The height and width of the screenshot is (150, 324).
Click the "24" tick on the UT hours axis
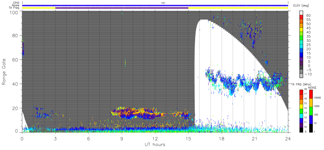pos(288,138)
